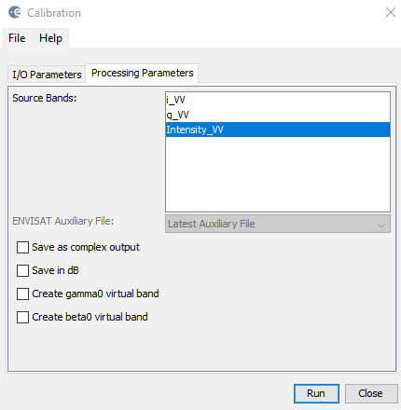
Task: Open the Help menu
Action: click(x=50, y=38)
